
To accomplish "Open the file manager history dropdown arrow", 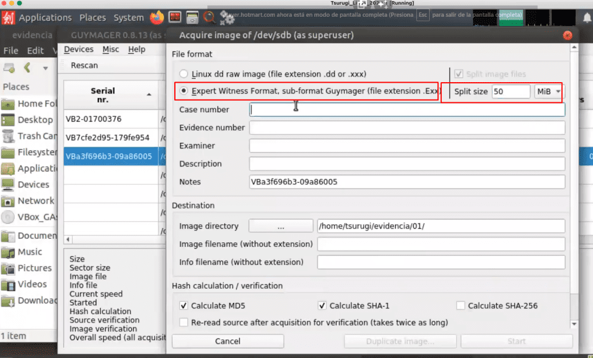I will click(45, 68).
